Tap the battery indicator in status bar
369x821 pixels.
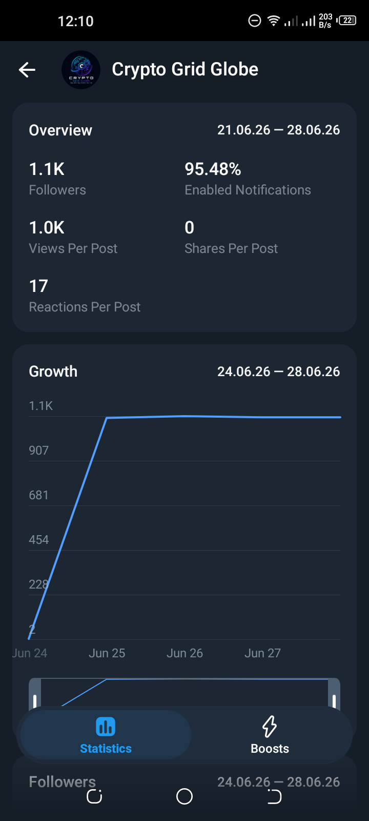point(347,21)
